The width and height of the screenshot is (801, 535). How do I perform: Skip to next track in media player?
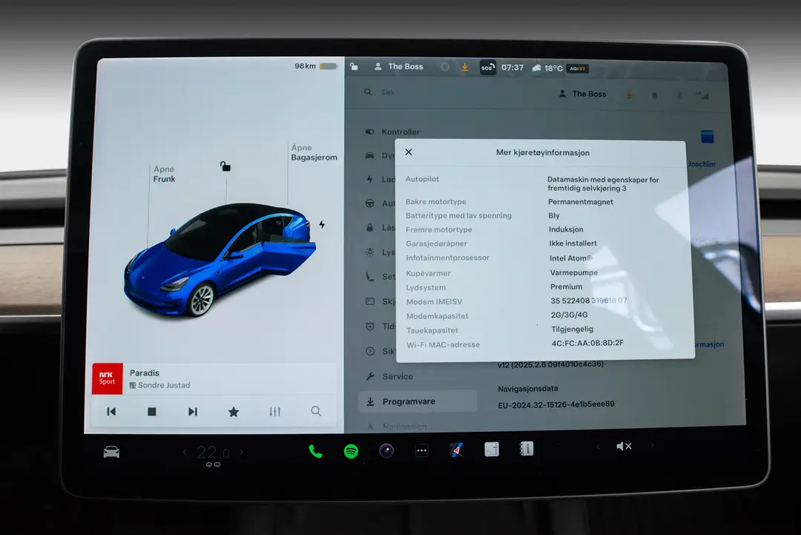click(193, 411)
